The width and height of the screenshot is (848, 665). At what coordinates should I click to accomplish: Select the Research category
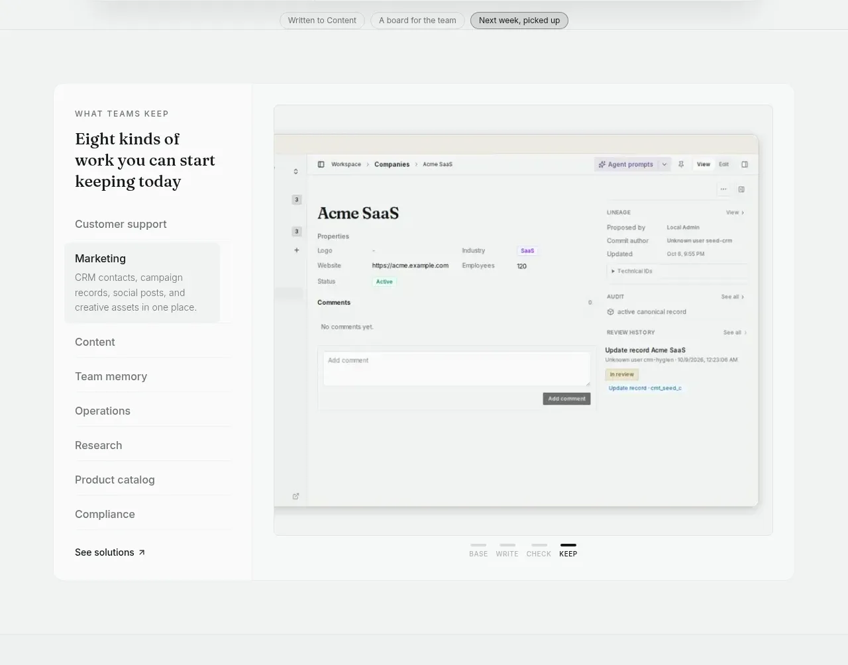[154, 445]
